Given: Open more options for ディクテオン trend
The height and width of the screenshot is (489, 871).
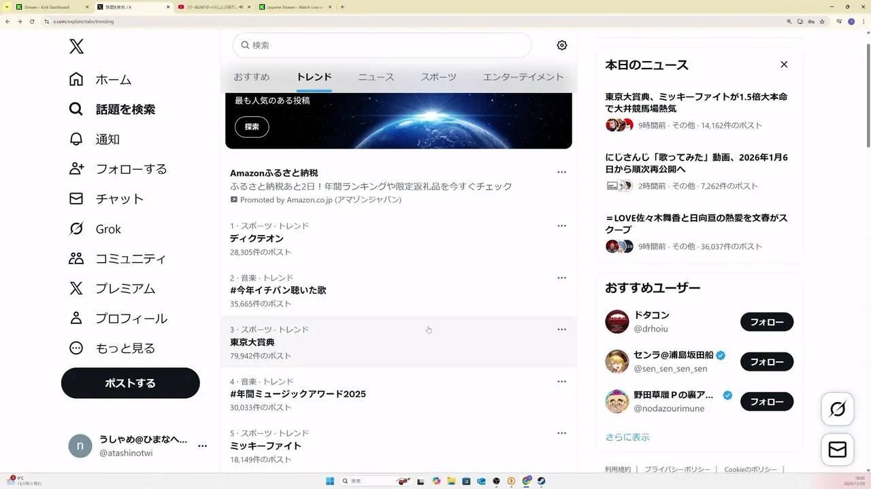Looking at the screenshot, I should 562,226.
